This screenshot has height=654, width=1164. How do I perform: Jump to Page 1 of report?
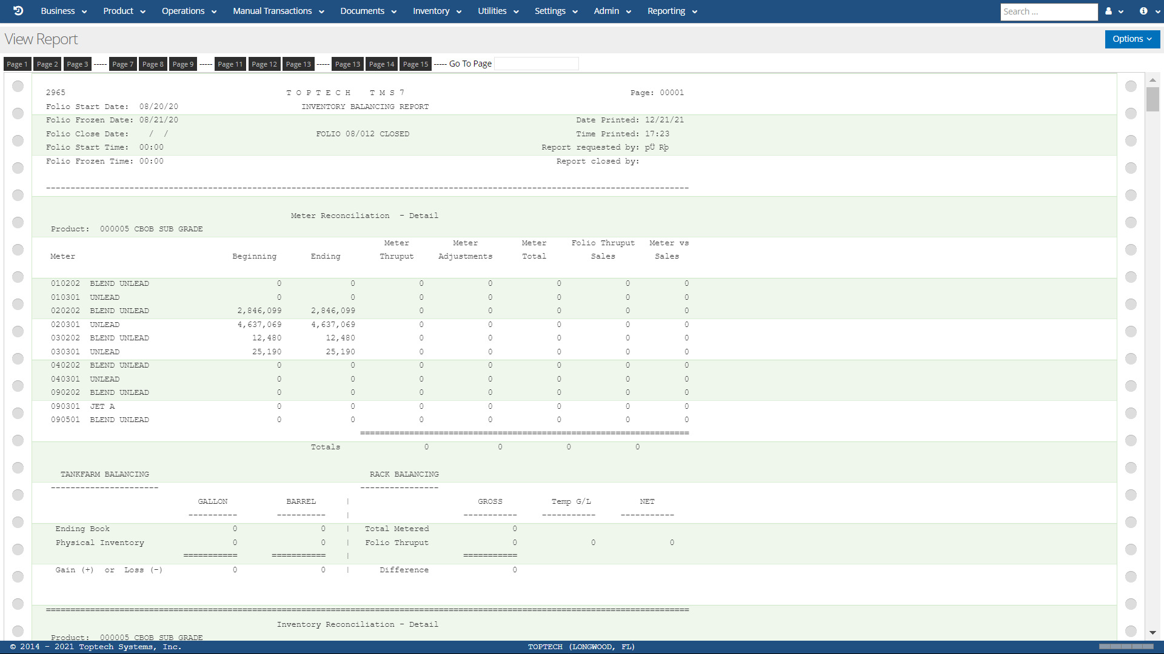point(17,64)
